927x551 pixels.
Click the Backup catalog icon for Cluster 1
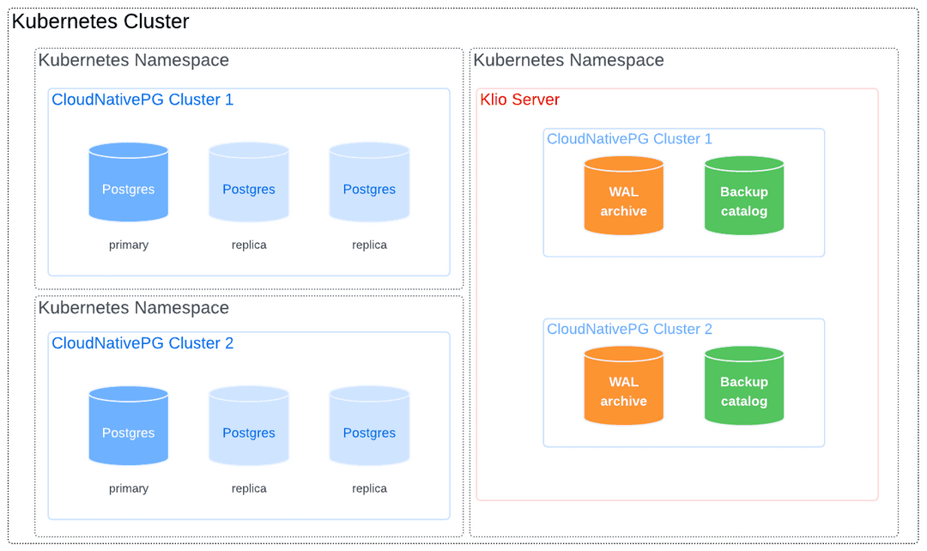743,195
